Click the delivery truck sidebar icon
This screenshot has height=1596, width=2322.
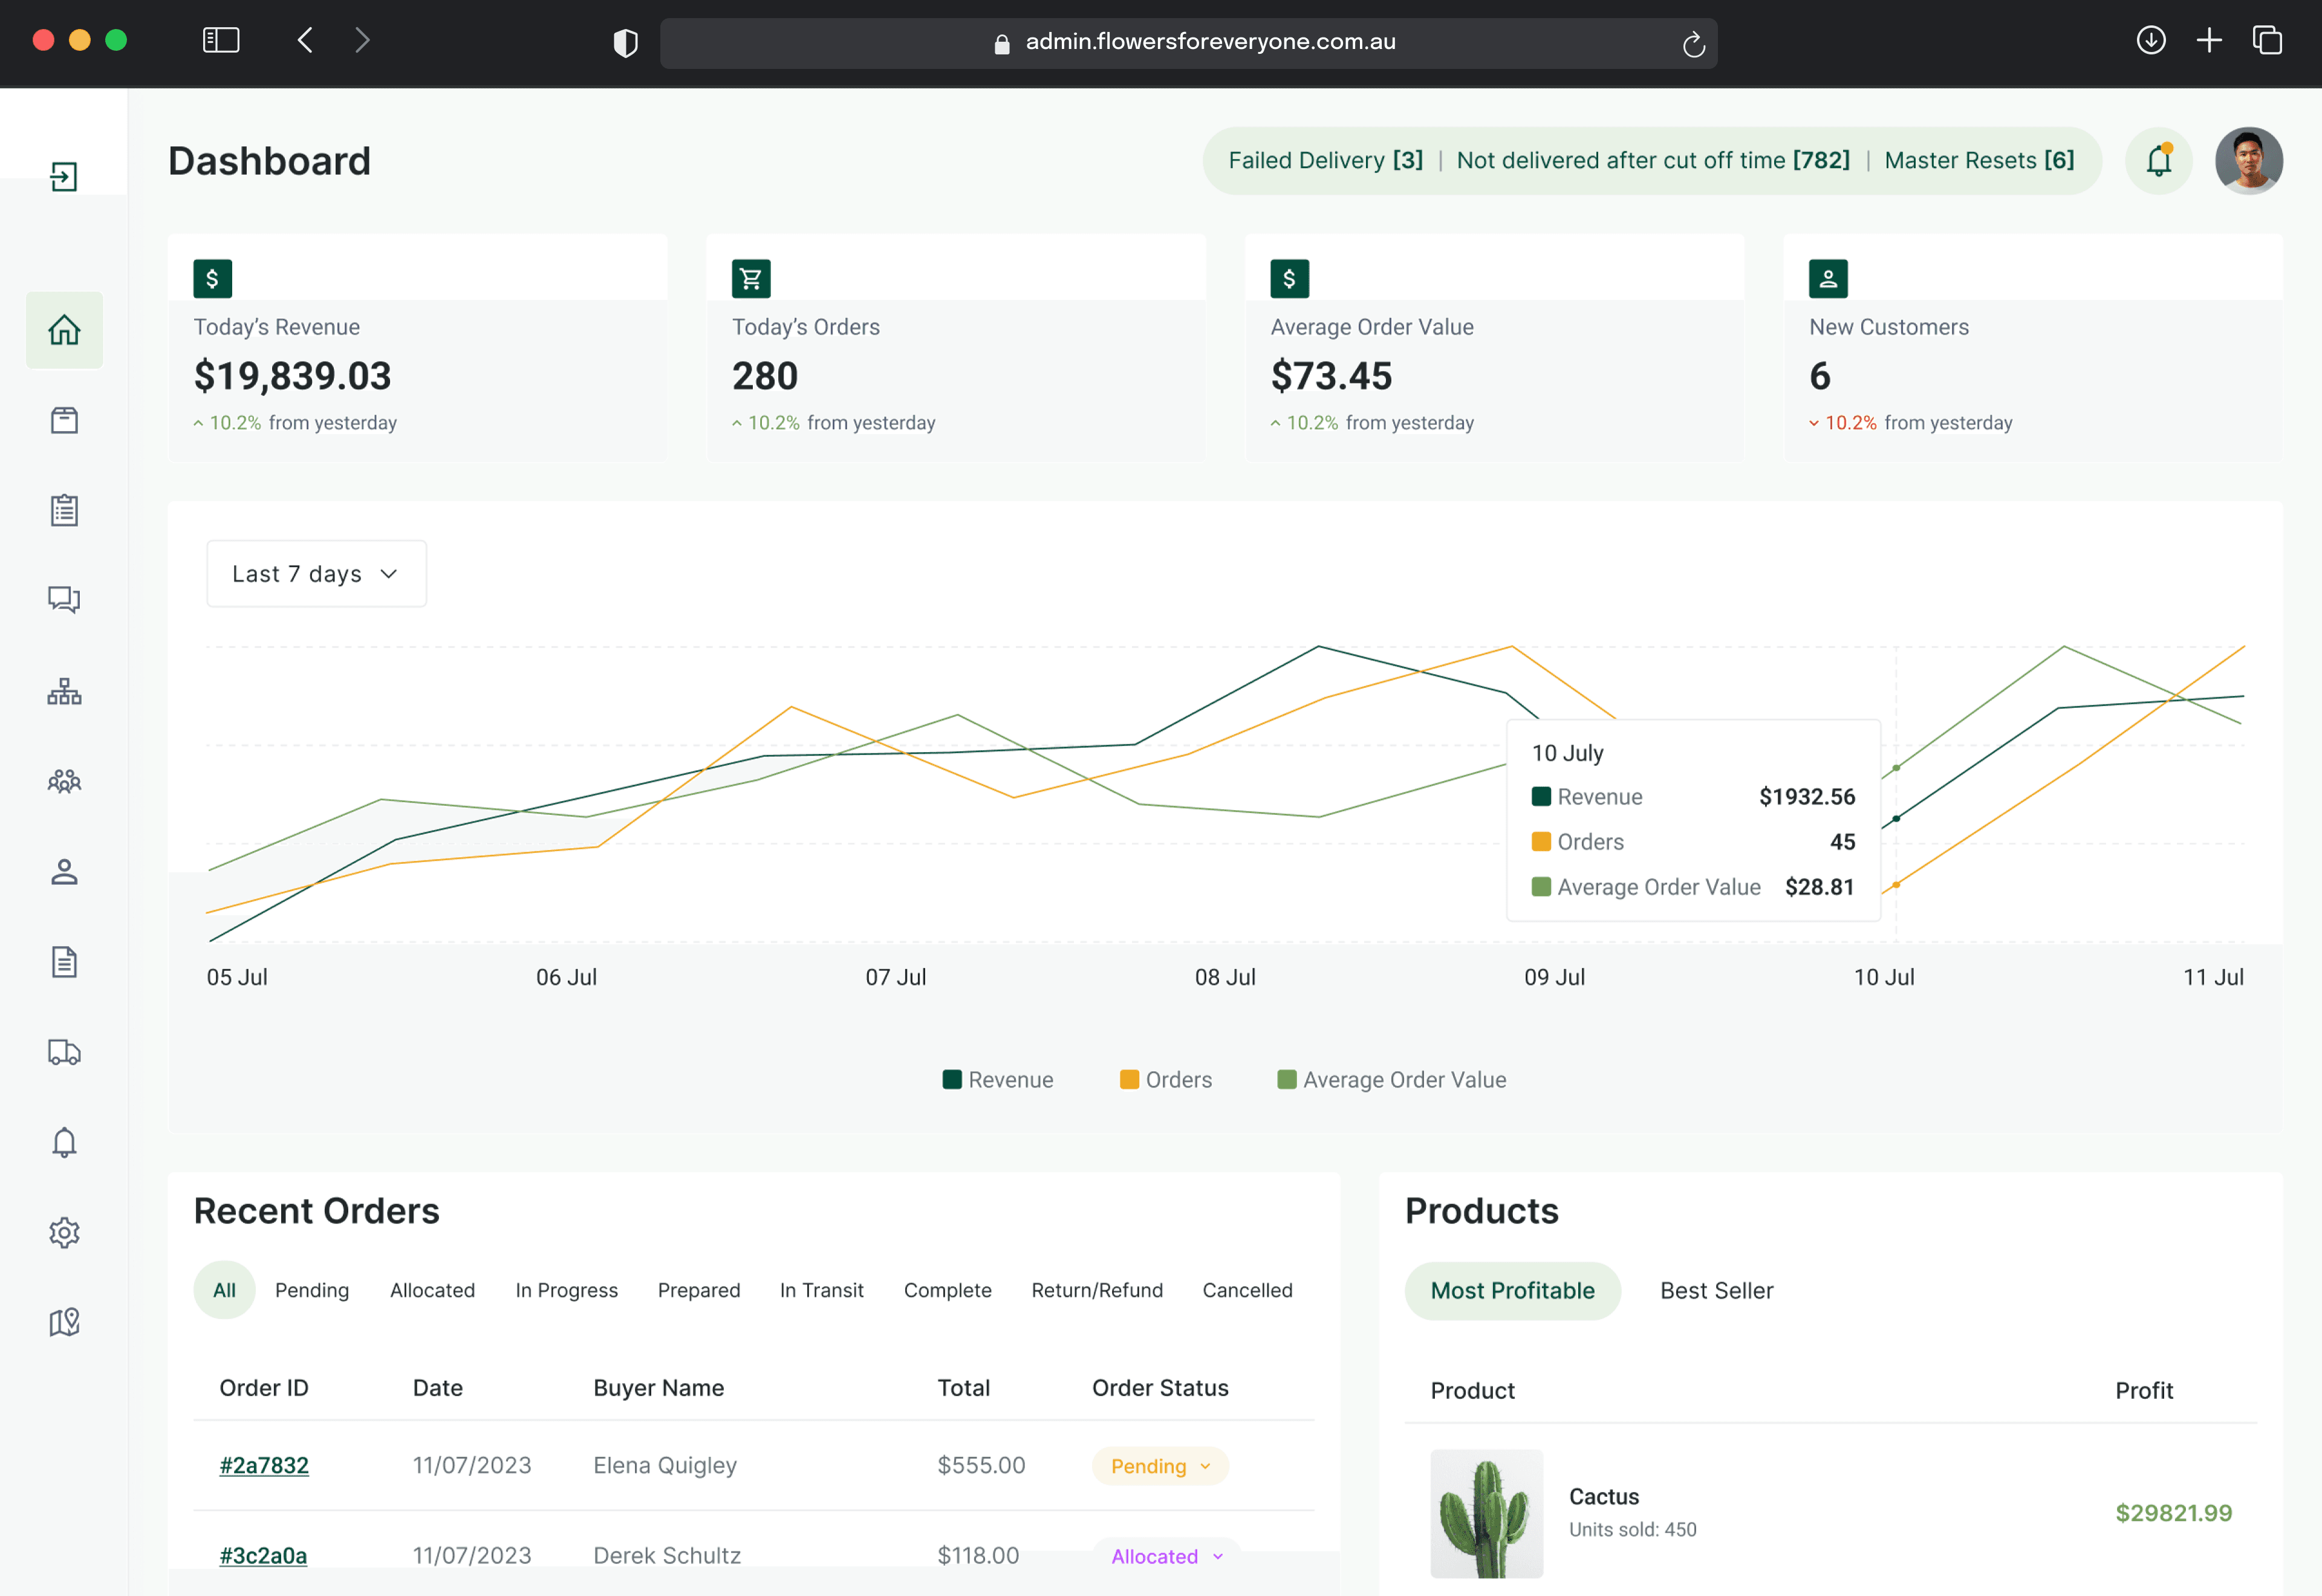tap(64, 1052)
